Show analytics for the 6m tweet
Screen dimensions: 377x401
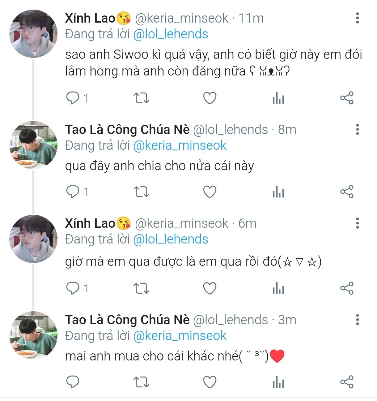click(278, 289)
